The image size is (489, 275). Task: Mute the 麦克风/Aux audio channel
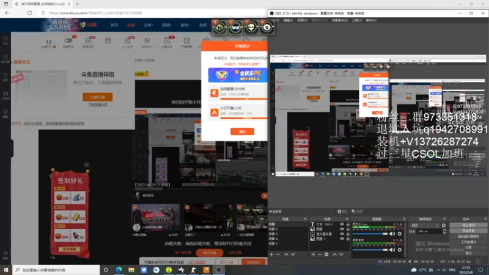tap(392, 233)
